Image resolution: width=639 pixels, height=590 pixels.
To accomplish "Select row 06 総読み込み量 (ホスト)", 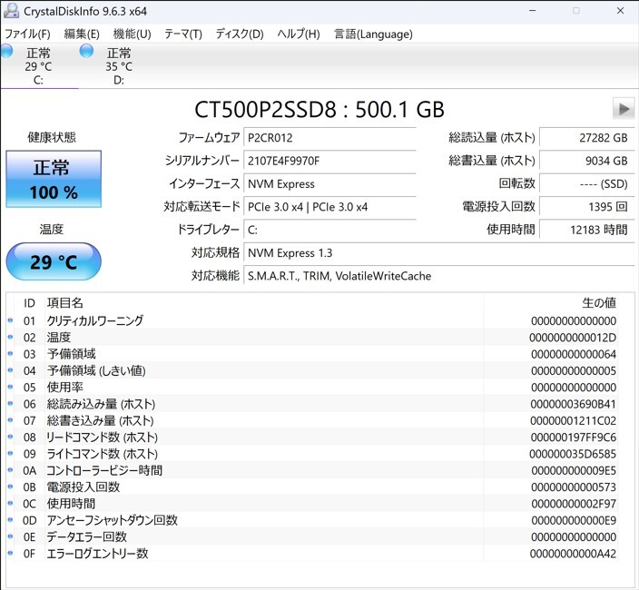I will click(x=312, y=404).
